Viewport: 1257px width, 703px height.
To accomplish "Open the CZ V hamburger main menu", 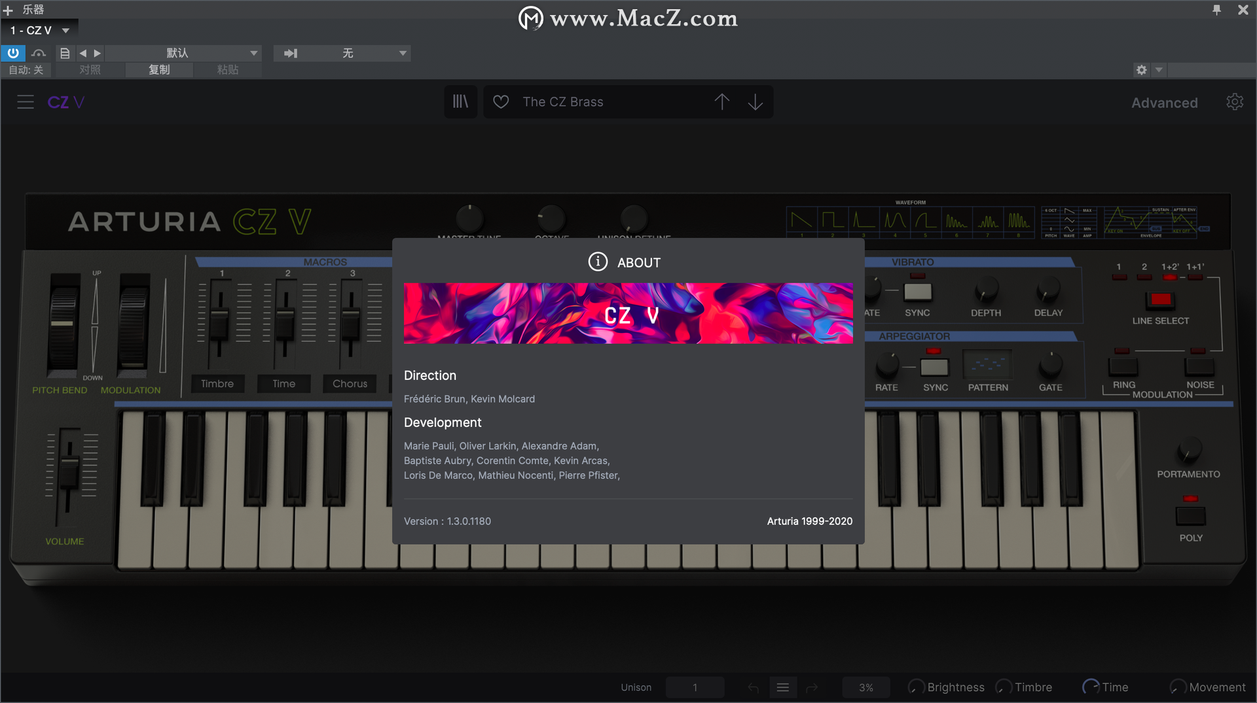I will click(26, 102).
